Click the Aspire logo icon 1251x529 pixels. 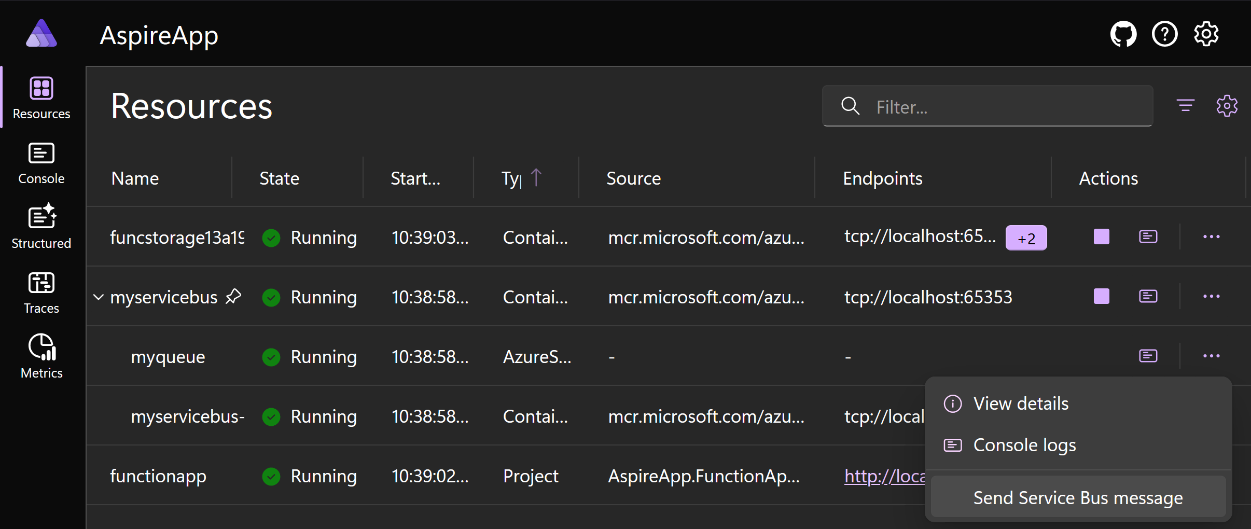41,34
